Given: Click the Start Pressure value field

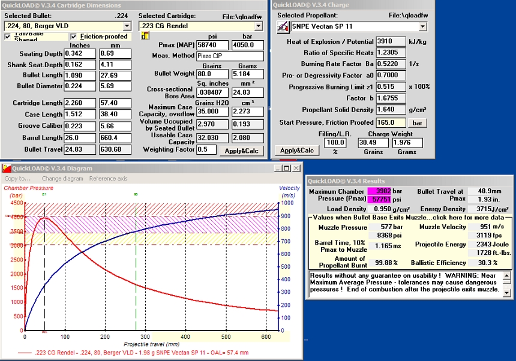Looking at the screenshot, I should (391, 123).
